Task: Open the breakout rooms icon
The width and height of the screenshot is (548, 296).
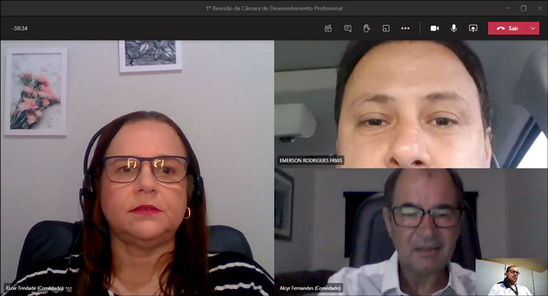Action: [386, 28]
